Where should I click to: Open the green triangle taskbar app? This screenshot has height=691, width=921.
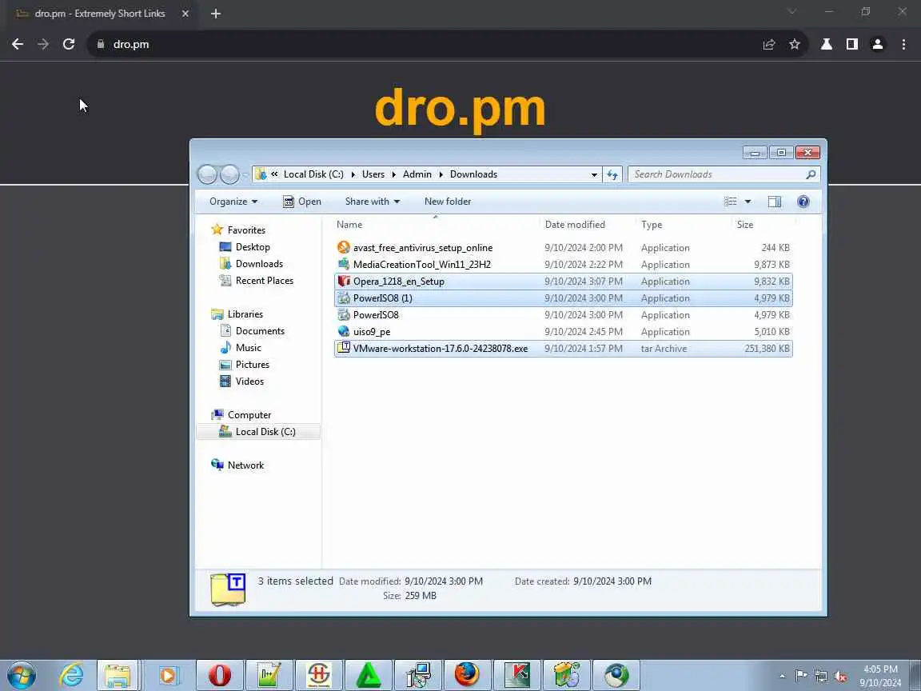click(x=369, y=675)
